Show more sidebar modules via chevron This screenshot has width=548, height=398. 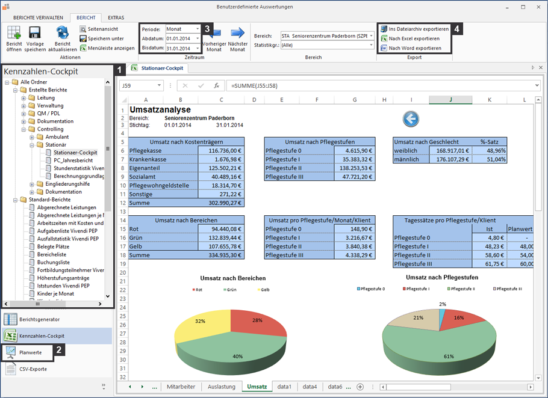104,386
